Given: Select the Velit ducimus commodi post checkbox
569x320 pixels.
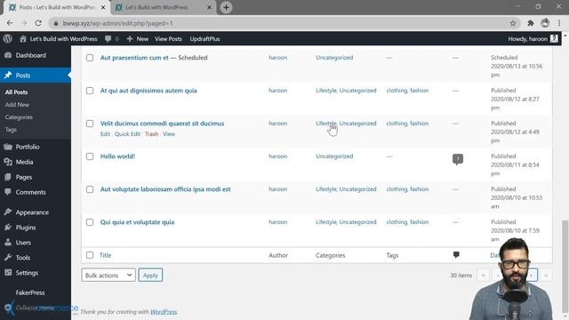Looking at the screenshot, I should [x=90, y=124].
